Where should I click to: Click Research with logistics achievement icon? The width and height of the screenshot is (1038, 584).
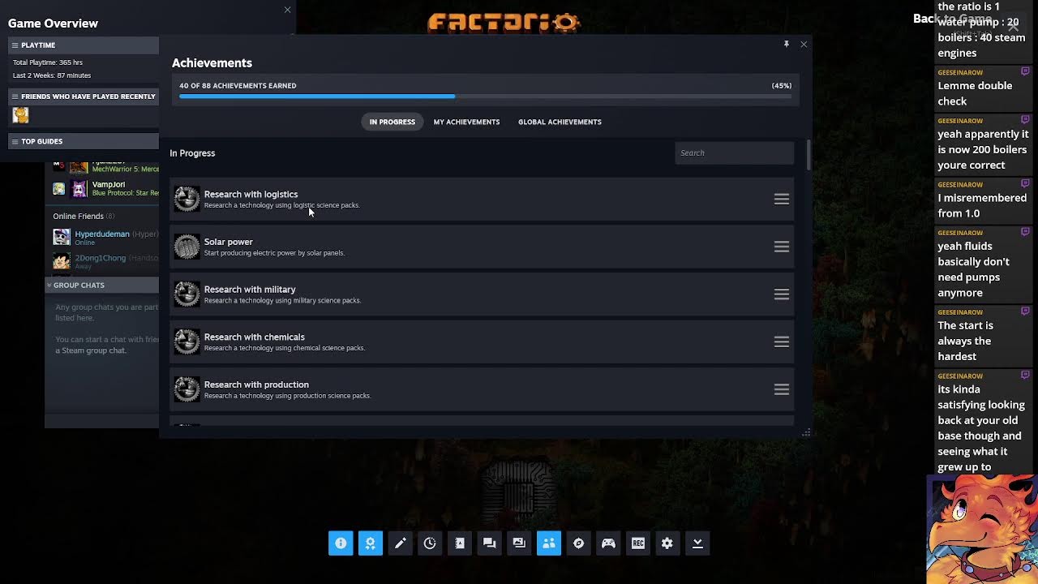click(x=187, y=199)
